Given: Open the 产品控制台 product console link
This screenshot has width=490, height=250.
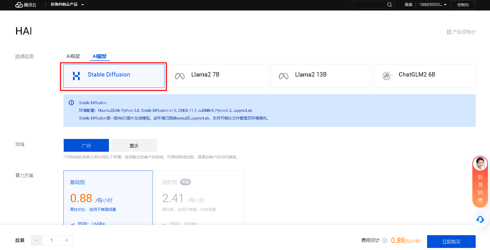Looking at the screenshot, I should (x=461, y=32).
